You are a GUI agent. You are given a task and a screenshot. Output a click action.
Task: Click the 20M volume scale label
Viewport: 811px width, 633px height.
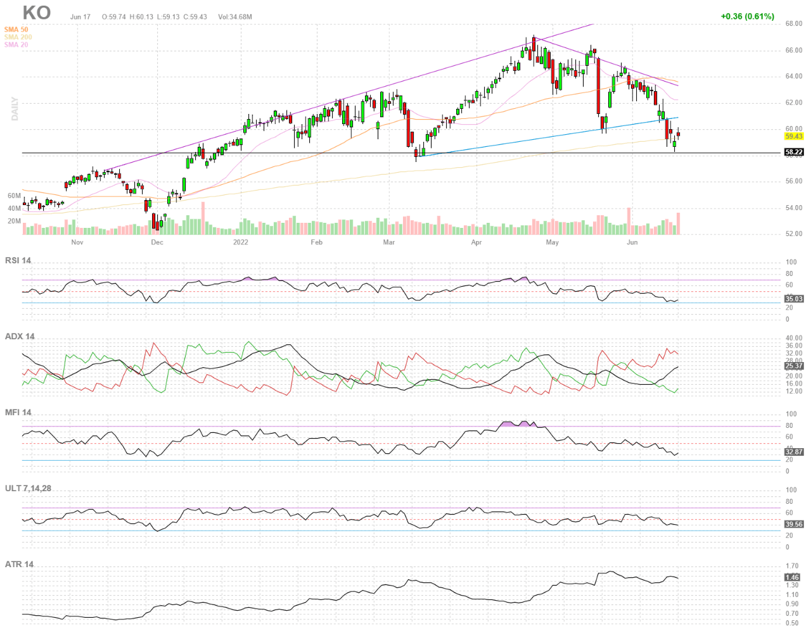14,222
